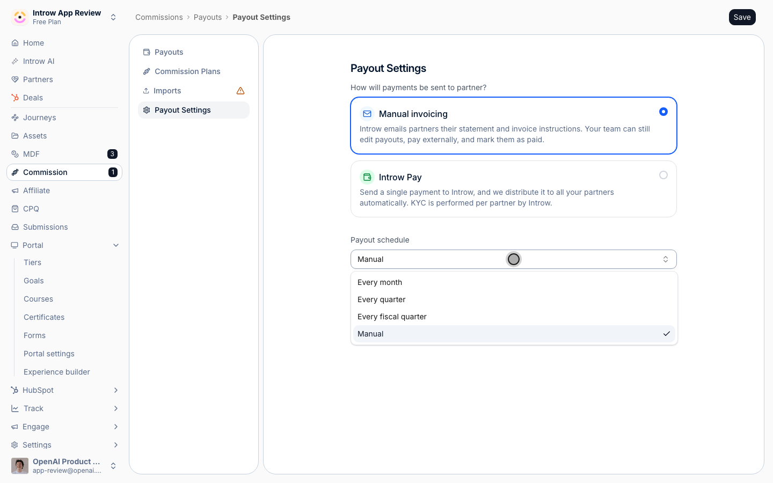Open the account menu chevrons
Screen dimensions: 773x483
tap(113, 466)
